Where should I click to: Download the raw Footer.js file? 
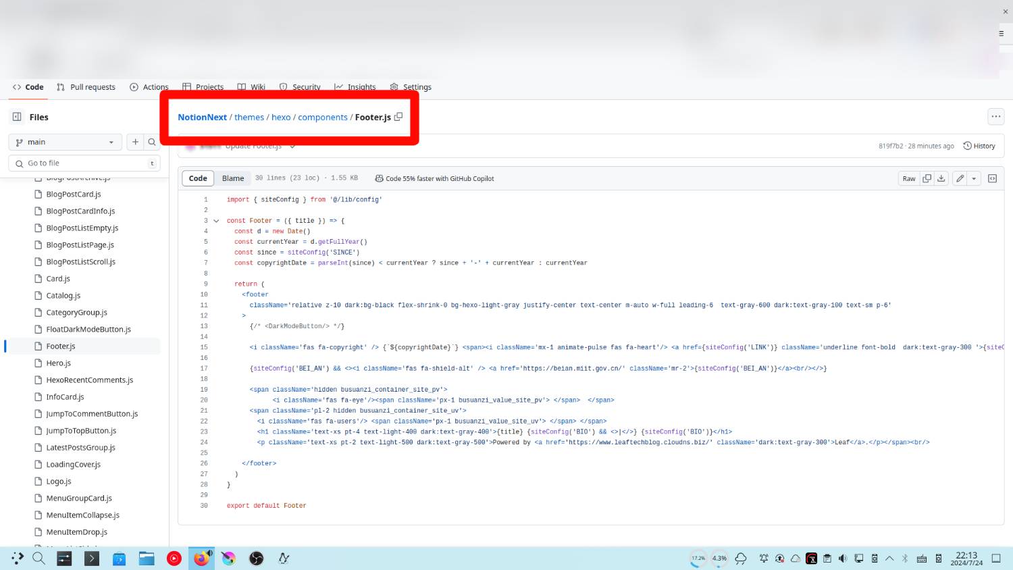click(x=941, y=178)
